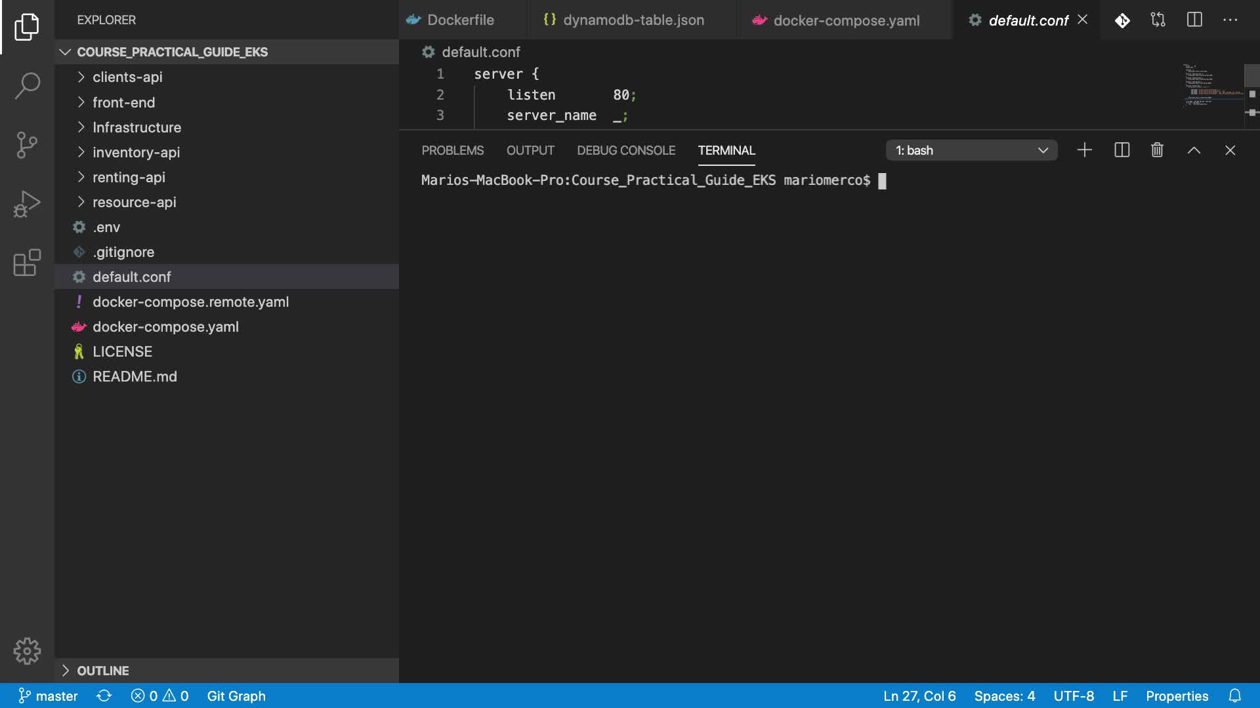Split the terminal pane

[x=1122, y=150]
